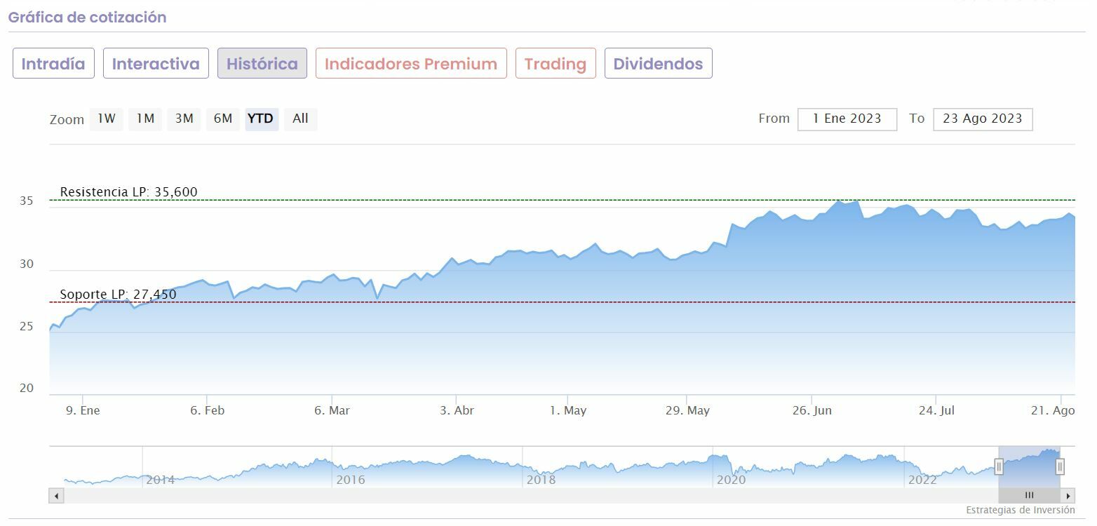Open the Estrategias de Inversión credit link
This screenshot has height=526, width=1097.
pyautogui.click(x=1020, y=510)
